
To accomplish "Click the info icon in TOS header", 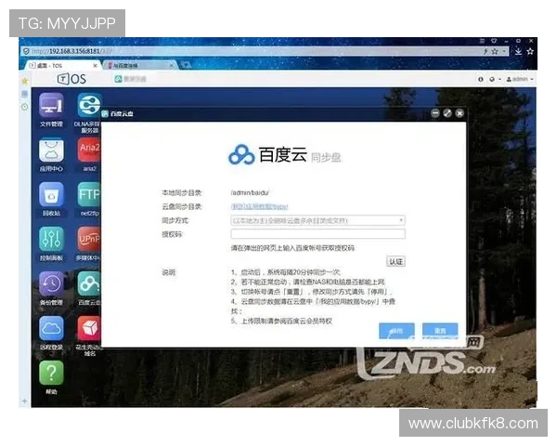I will 480,79.
